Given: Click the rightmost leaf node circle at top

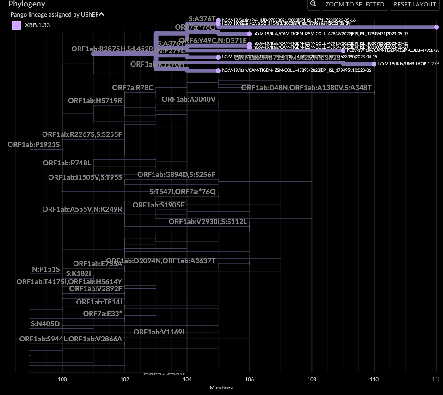Looking at the screenshot, I should [x=437, y=27].
